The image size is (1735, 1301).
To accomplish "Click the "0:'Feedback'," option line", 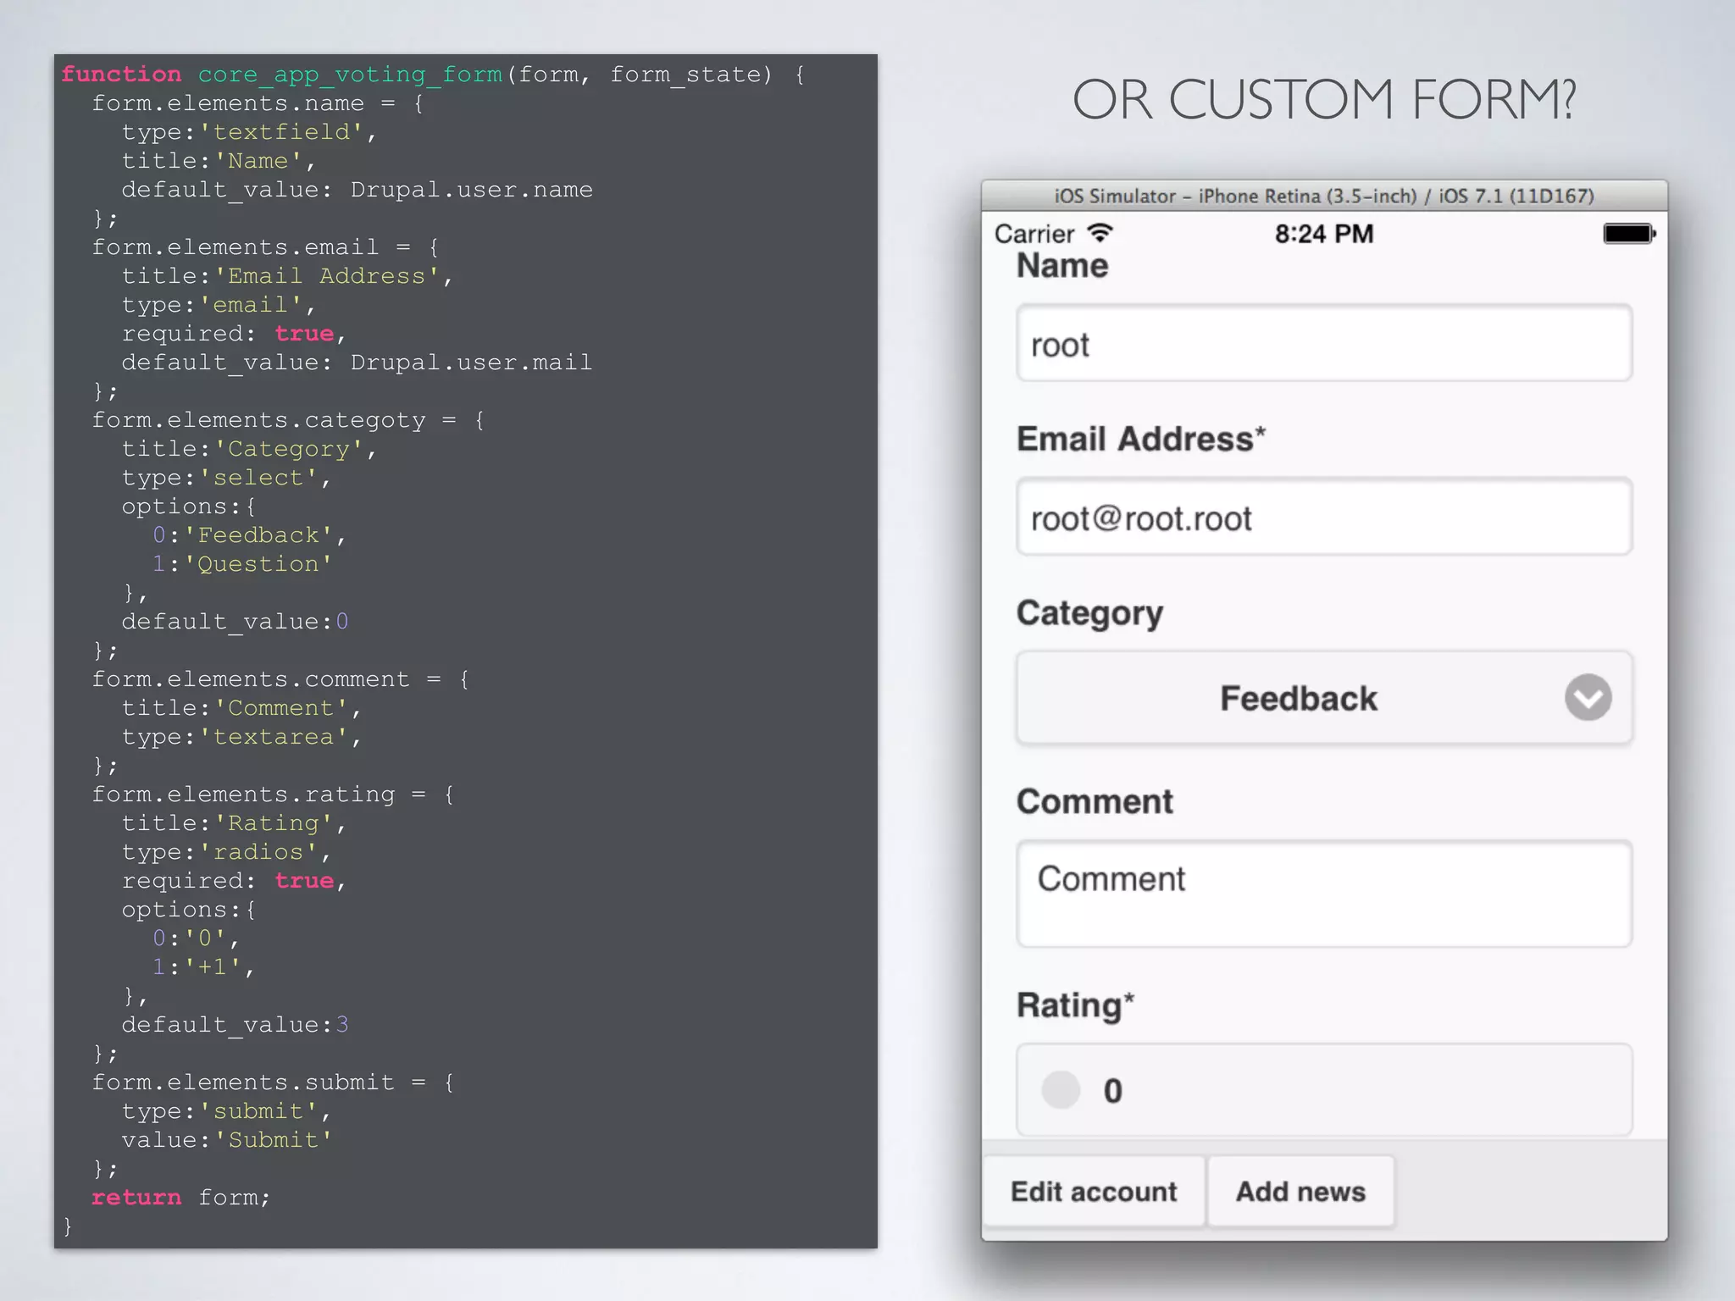I will coord(249,535).
